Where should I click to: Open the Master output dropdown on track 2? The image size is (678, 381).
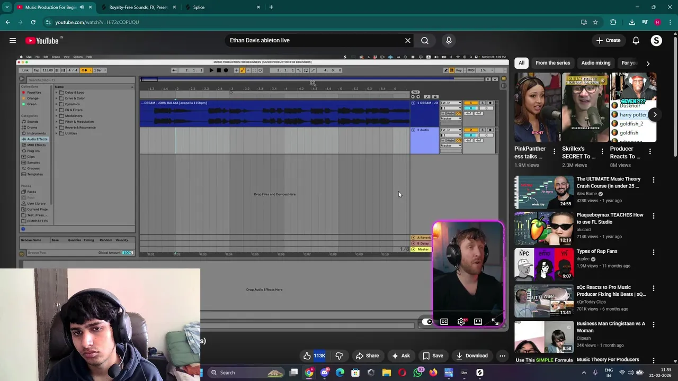pyautogui.click(x=451, y=146)
